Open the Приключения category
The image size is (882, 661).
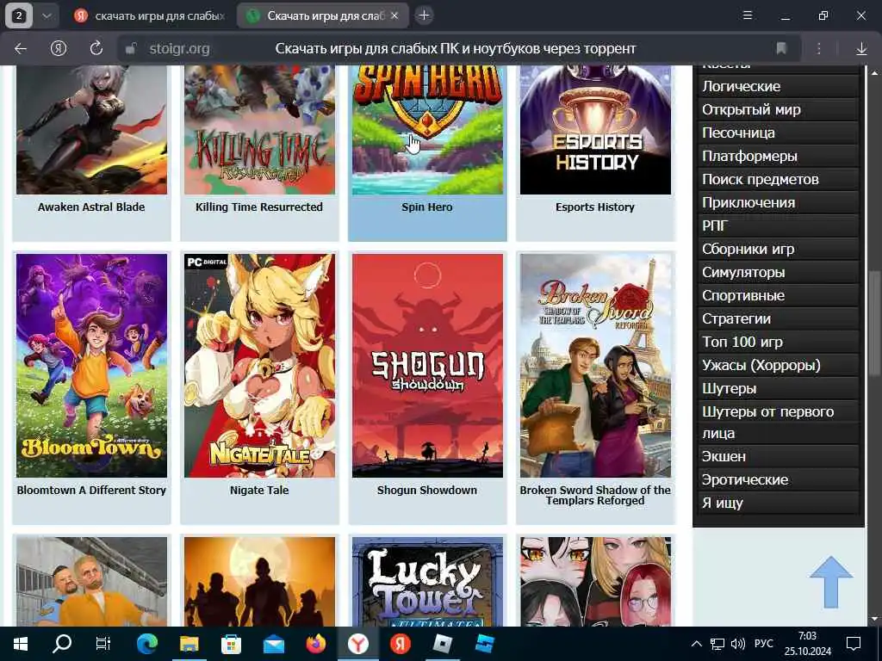pyautogui.click(x=779, y=202)
